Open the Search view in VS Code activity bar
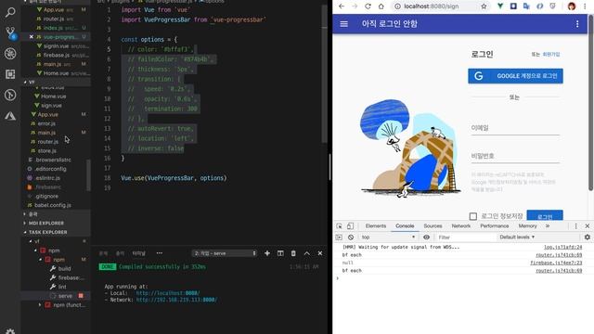 tap(10, 12)
